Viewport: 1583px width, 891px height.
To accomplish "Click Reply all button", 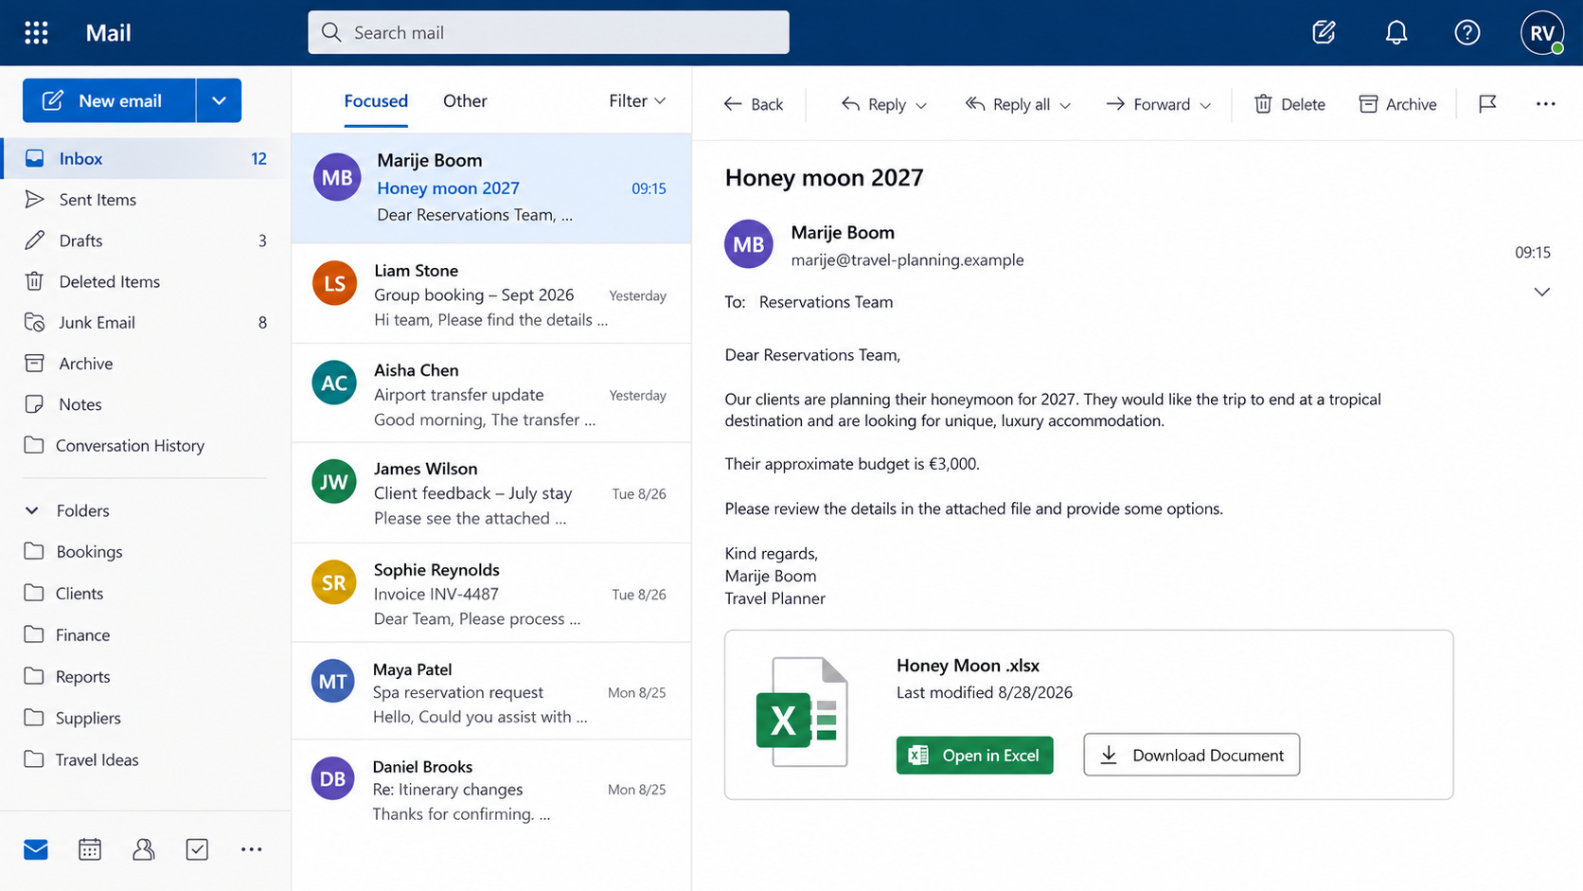I will point(1007,104).
